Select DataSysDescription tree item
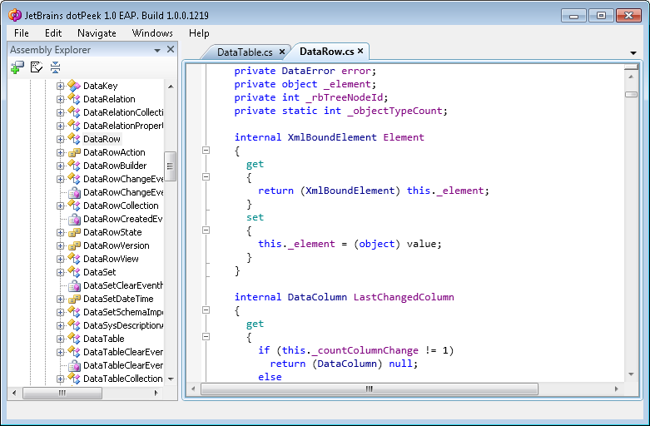Image resolution: width=650 pixels, height=426 pixels. coord(123,325)
